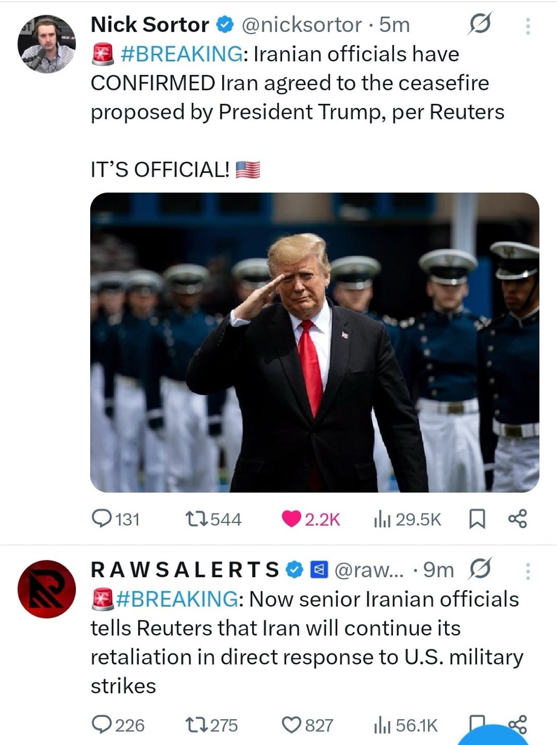Open reply on Nick Sortor's post
This screenshot has height=745, width=557.
115,519
